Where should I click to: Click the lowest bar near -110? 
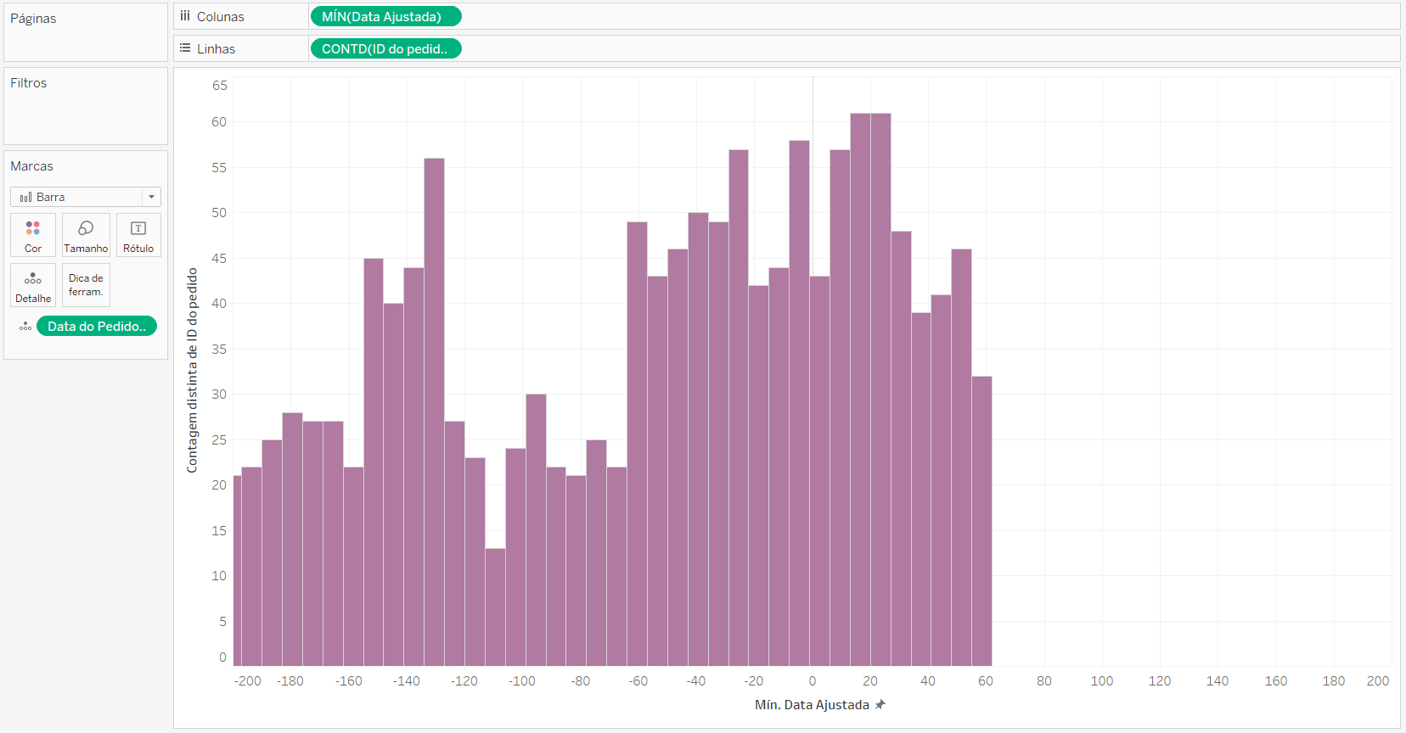(x=496, y=607)
